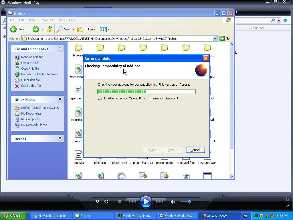Select the plugin-hang-ui file label
This screenshot has height=220, width=293.
pos(143,163)
